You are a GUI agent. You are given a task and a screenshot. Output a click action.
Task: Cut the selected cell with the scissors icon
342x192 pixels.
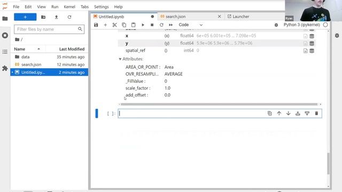114,25
